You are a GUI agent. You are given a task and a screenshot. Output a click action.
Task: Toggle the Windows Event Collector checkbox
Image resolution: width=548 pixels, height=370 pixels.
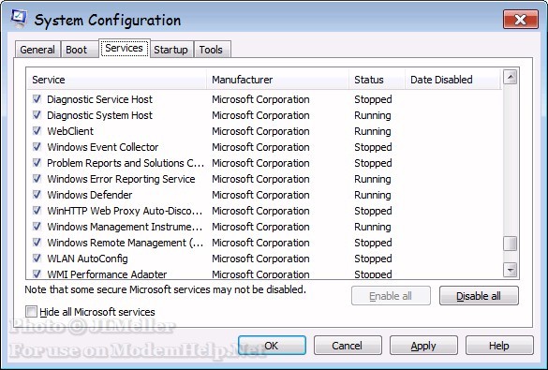pos(37,147)
